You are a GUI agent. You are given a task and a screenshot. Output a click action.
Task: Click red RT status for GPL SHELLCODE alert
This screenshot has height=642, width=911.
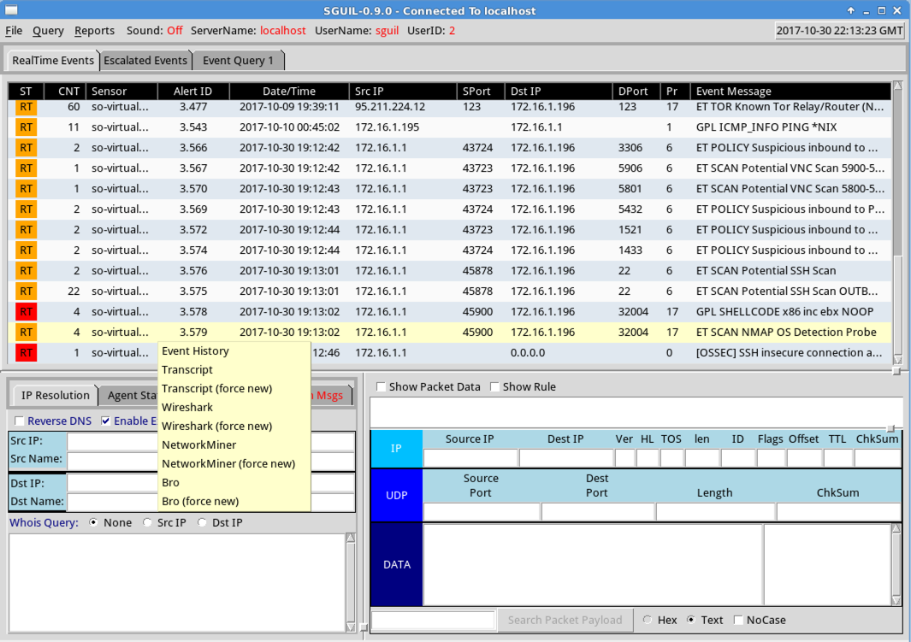coord(27,312)
